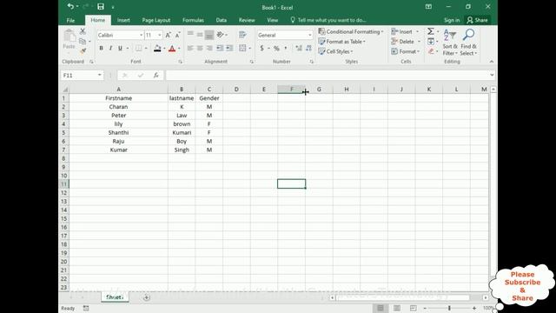The height and width of the screenshot is (313, 556).
Task: Open Find & Select menu
Action: pos(468,43)
